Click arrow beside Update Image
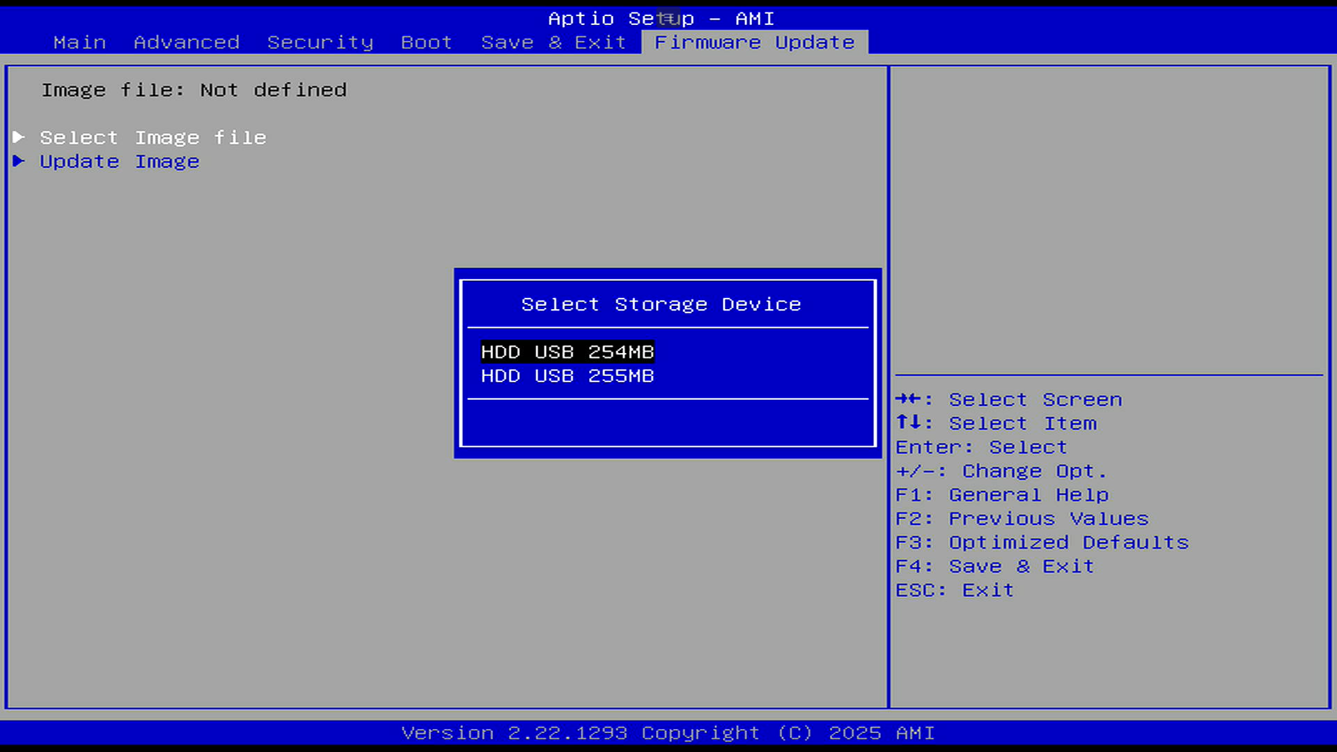The image size is (1337, 752). (x=19, y=161)
